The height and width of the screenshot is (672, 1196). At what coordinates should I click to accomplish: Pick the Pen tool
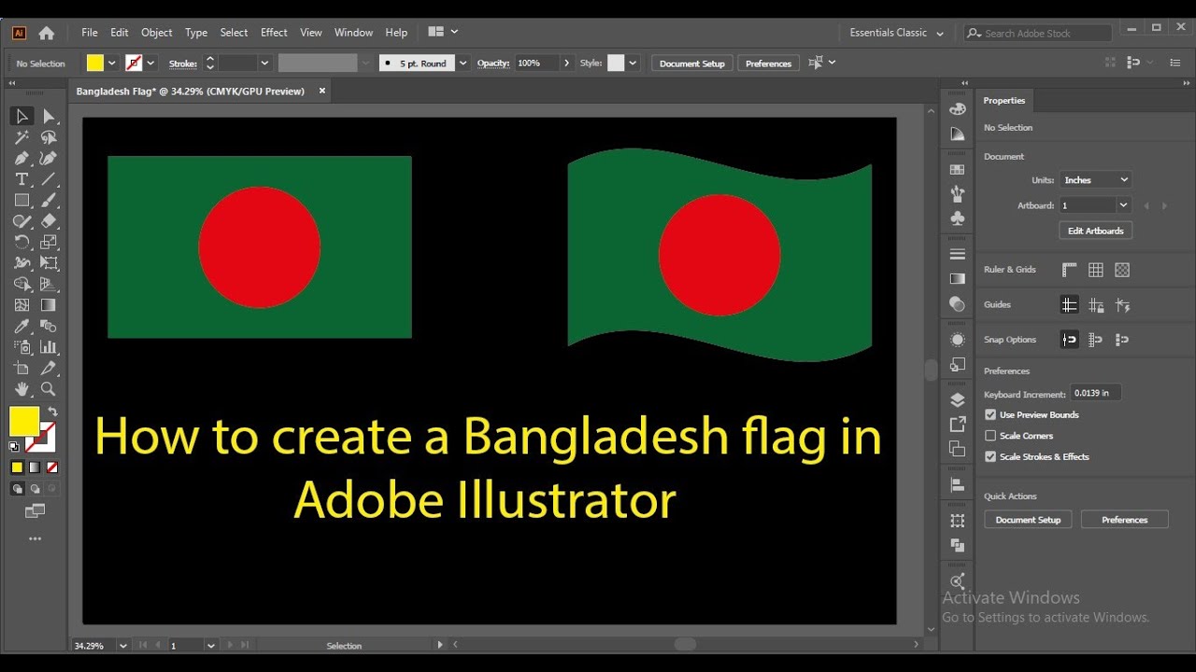(21, 158)
